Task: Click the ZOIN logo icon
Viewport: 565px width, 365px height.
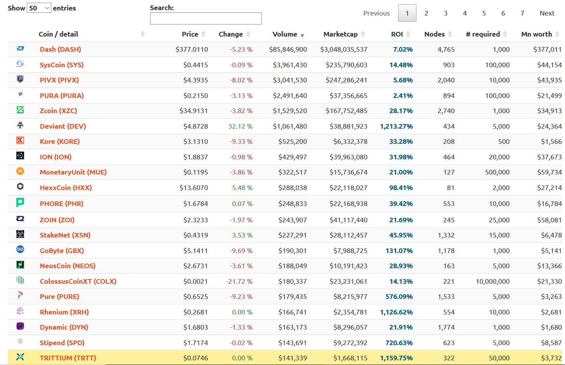Action: 20,218
